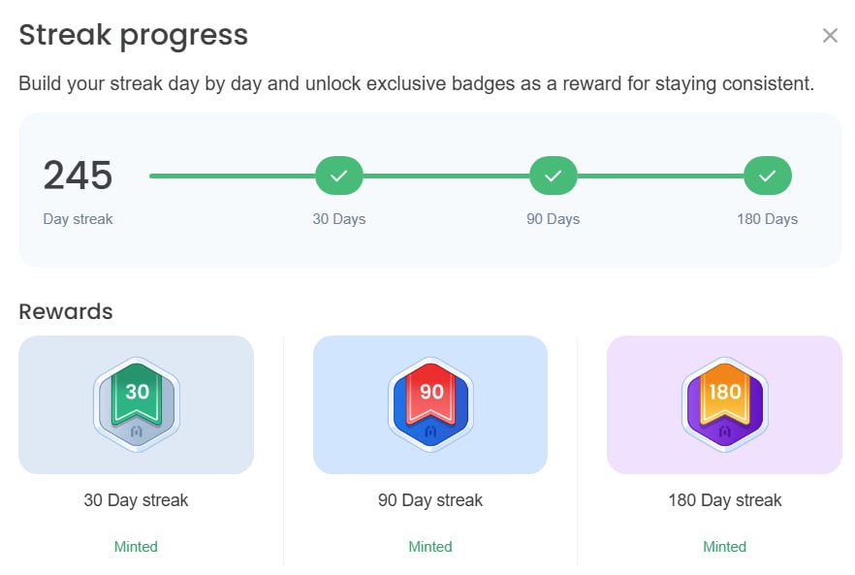The width and height of the screenshot is (855, 575).
Task: Close the Streak progress dialog
Action: tap(830, 36)
